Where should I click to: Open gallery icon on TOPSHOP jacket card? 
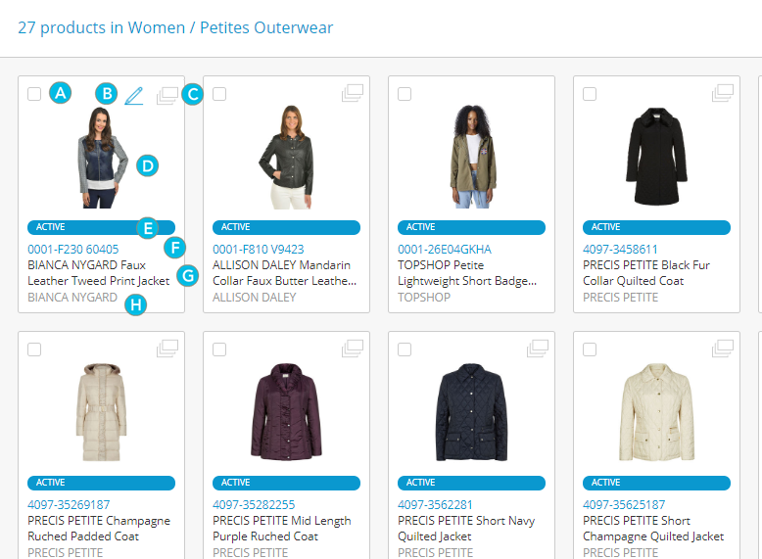tap(537, 93)
